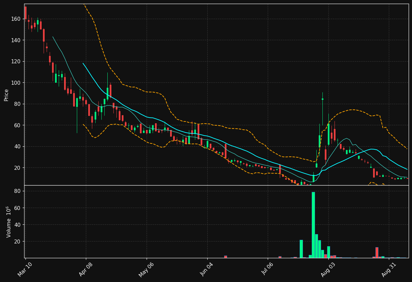Click the 120 price axis value
The image size is (412, 282).
click(x=15, y=61)
